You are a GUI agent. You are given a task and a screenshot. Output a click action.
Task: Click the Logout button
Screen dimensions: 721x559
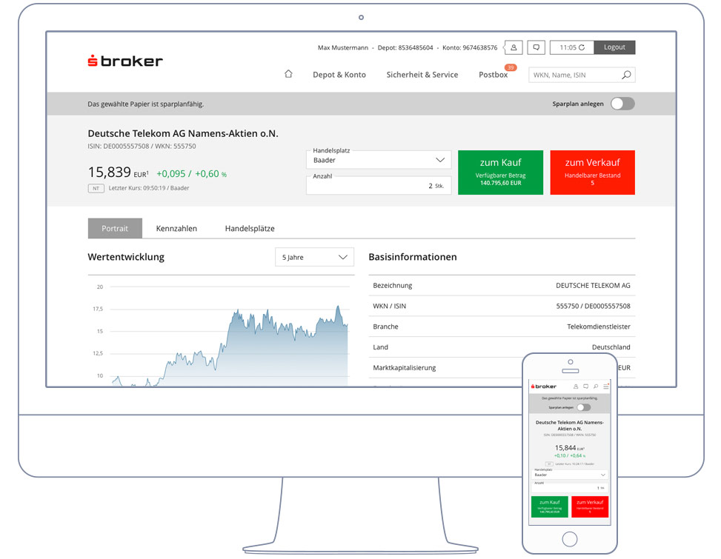(x=614, y=47)
